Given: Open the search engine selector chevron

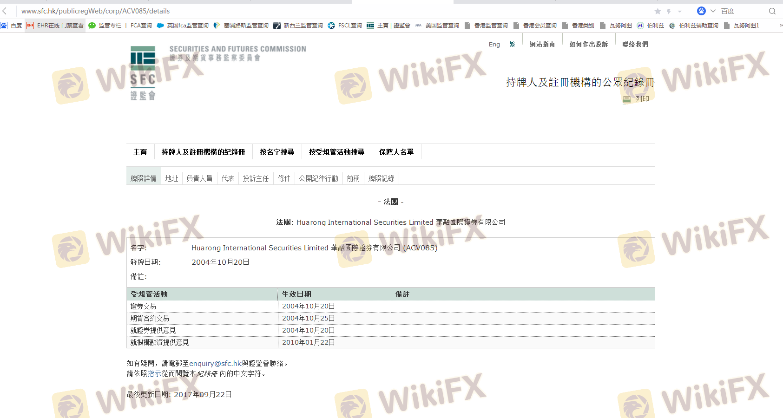Looking at the screenshot, I should point(713,11).
